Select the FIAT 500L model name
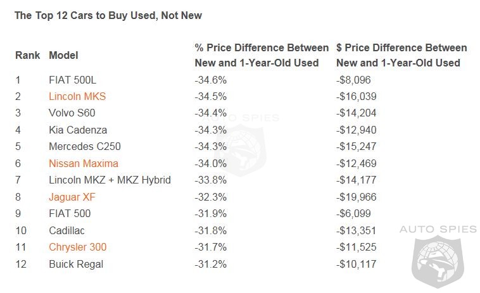Viewport: 480px width, 293px height. coord(73,80)
